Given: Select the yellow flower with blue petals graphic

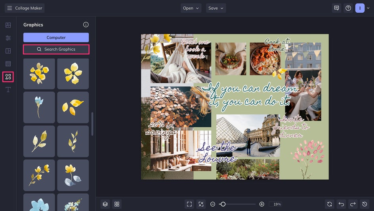Looking at the screenshot, I should click(x=73, y=175).
